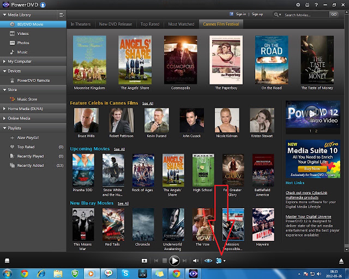Open the Cosmopolis movie poster
This screenshot has height=279, width=349.
(180, 60)
